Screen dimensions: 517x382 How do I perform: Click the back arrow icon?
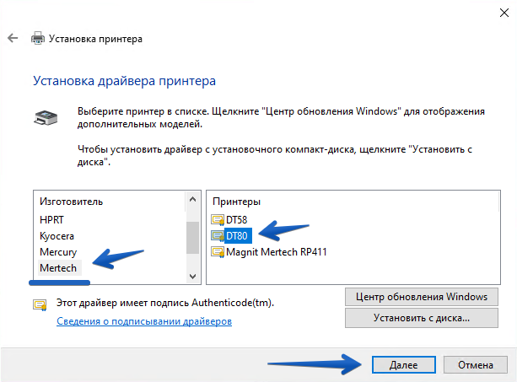tap(13, 39)
